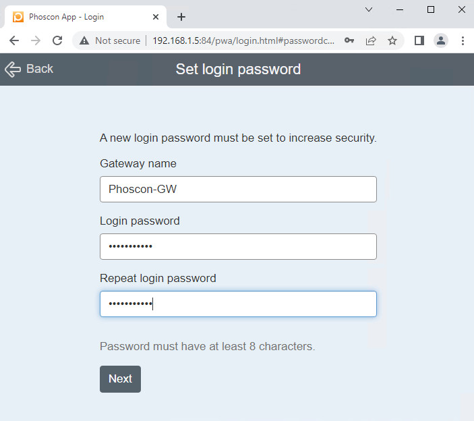Open the Chrome profile avatar
This screenshot has width=474, height=421.
(x=441, y=40)
